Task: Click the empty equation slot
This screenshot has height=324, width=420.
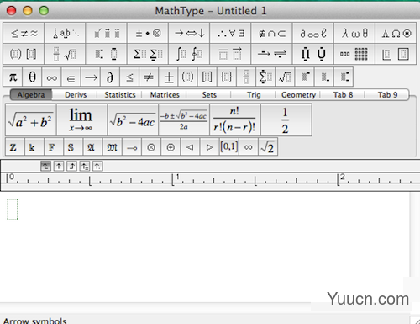Action: point(13,210)
